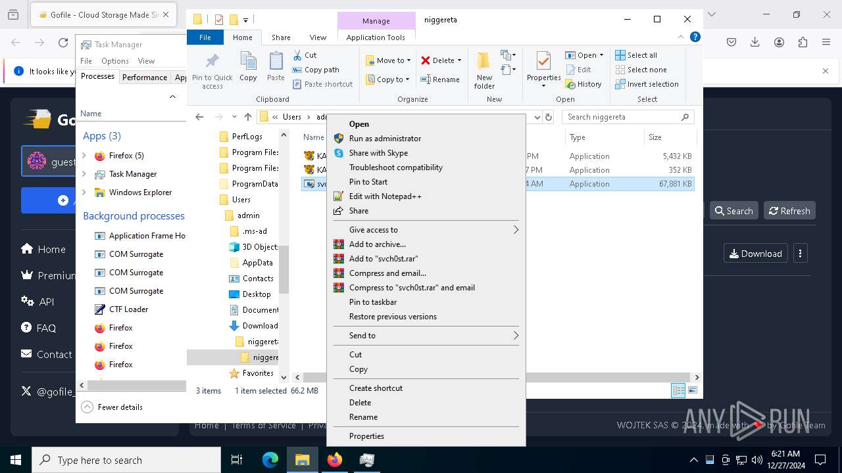
Task: Open Task View on the taskbar
Action: point(237,460)
